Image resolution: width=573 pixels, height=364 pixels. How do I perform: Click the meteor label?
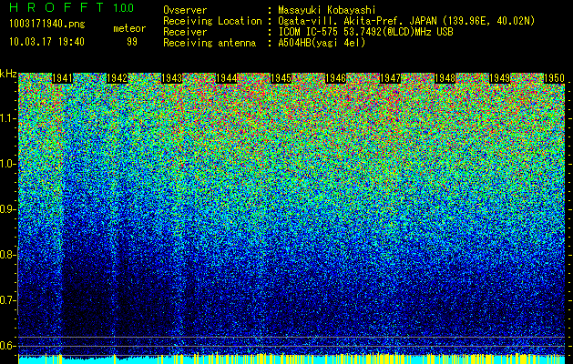pyautogui.click(x=129, y=28)
